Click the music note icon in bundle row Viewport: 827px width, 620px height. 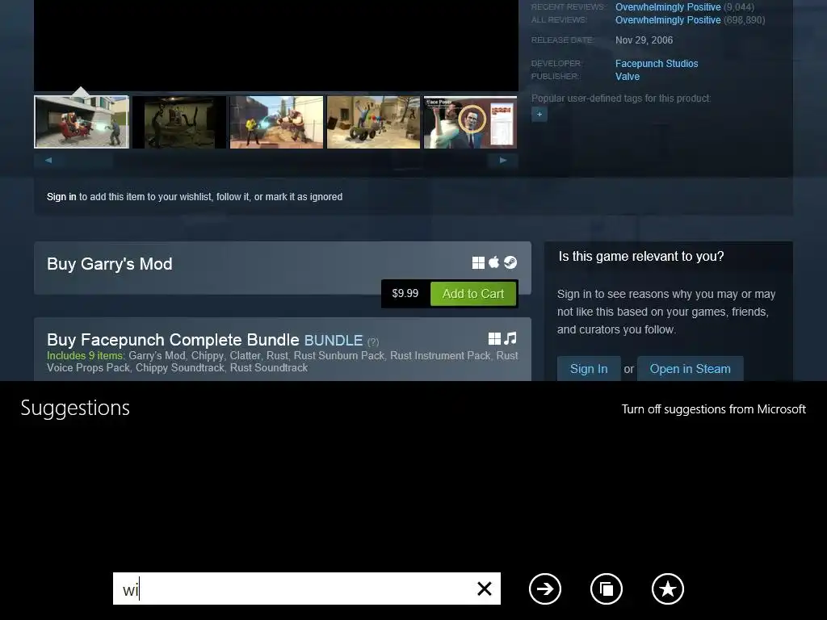point(510,338)
